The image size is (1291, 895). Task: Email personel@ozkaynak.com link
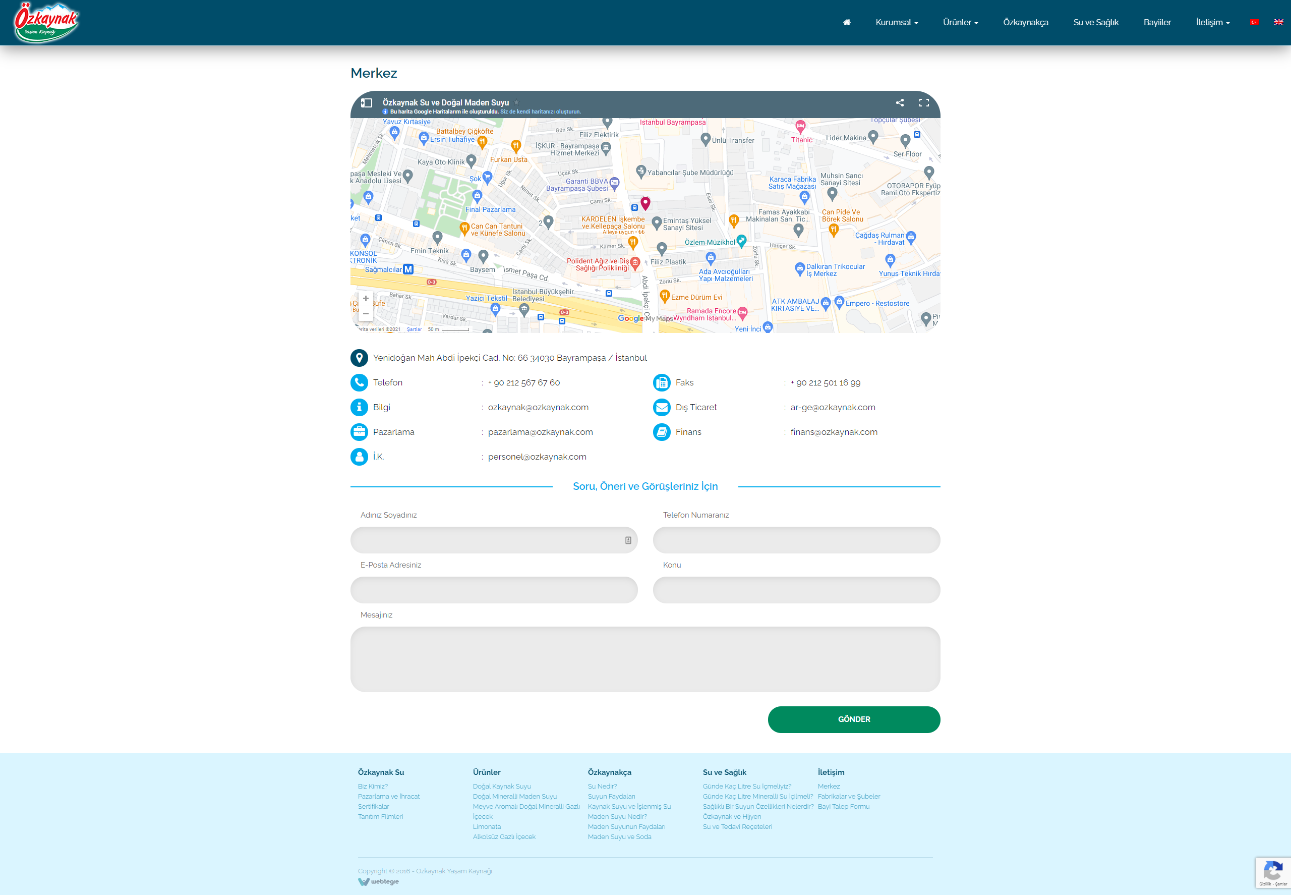point(537,457)
